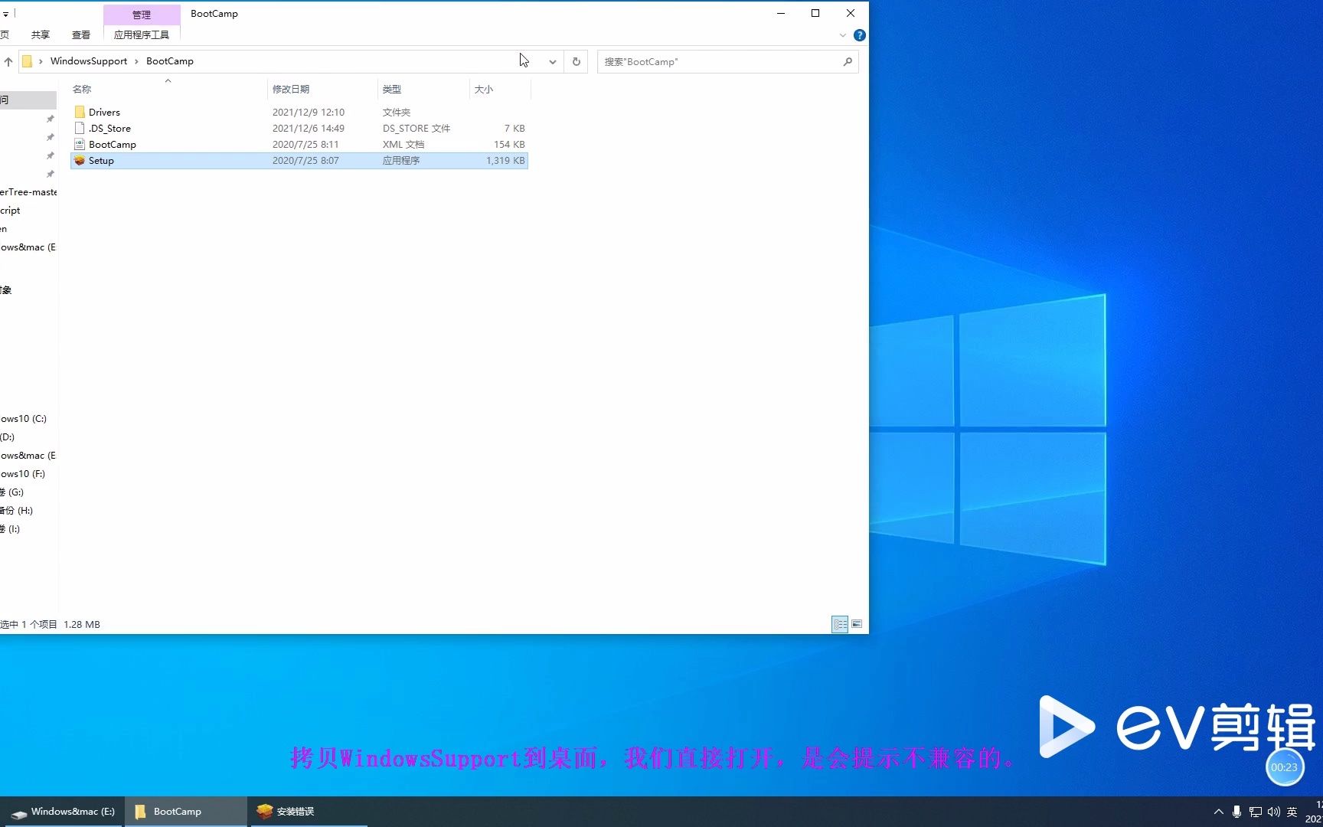Open volume control in system tray
This screenshot has height=827, width=1323.
coord(1274,812)
